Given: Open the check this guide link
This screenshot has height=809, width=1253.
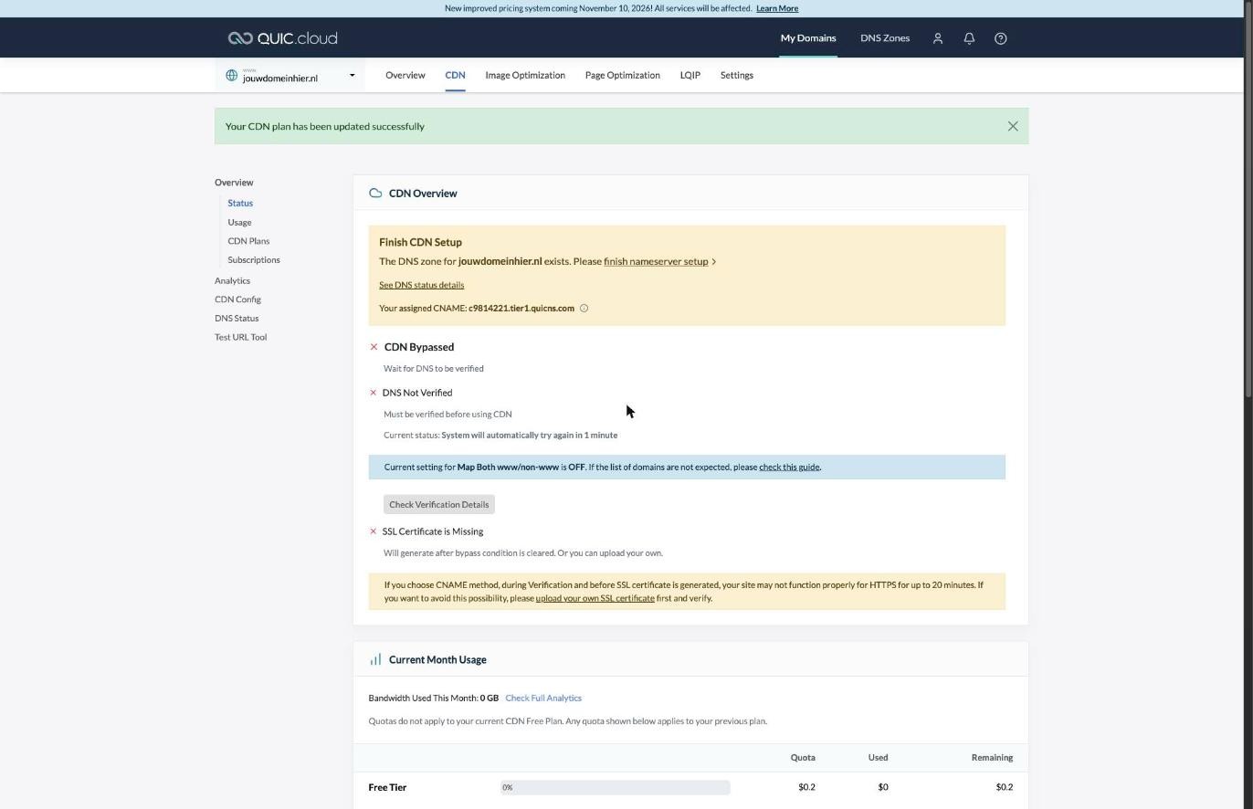Looking at the screenshot, I should [x=789, y=467].
